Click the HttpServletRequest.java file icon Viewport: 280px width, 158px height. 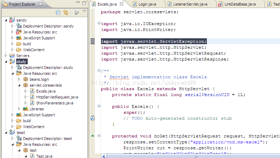(x=32, y=97)
